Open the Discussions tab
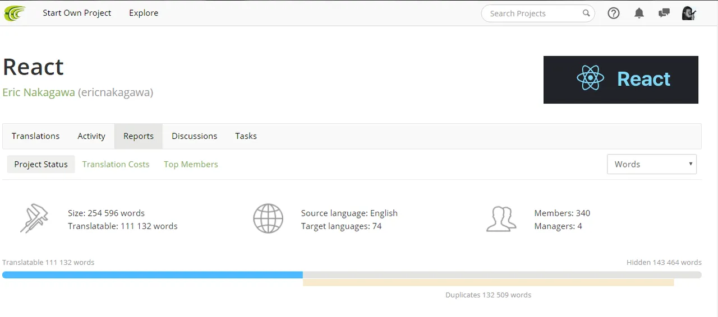The width and height of the screenshot is (718, 317). click(194, 136)
